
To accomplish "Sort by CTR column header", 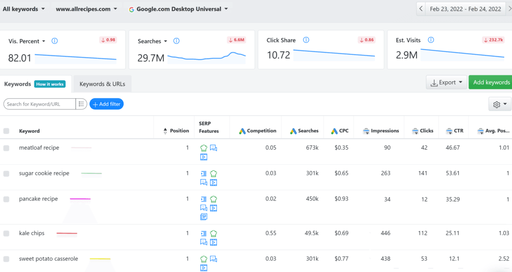I will point(454,131).
